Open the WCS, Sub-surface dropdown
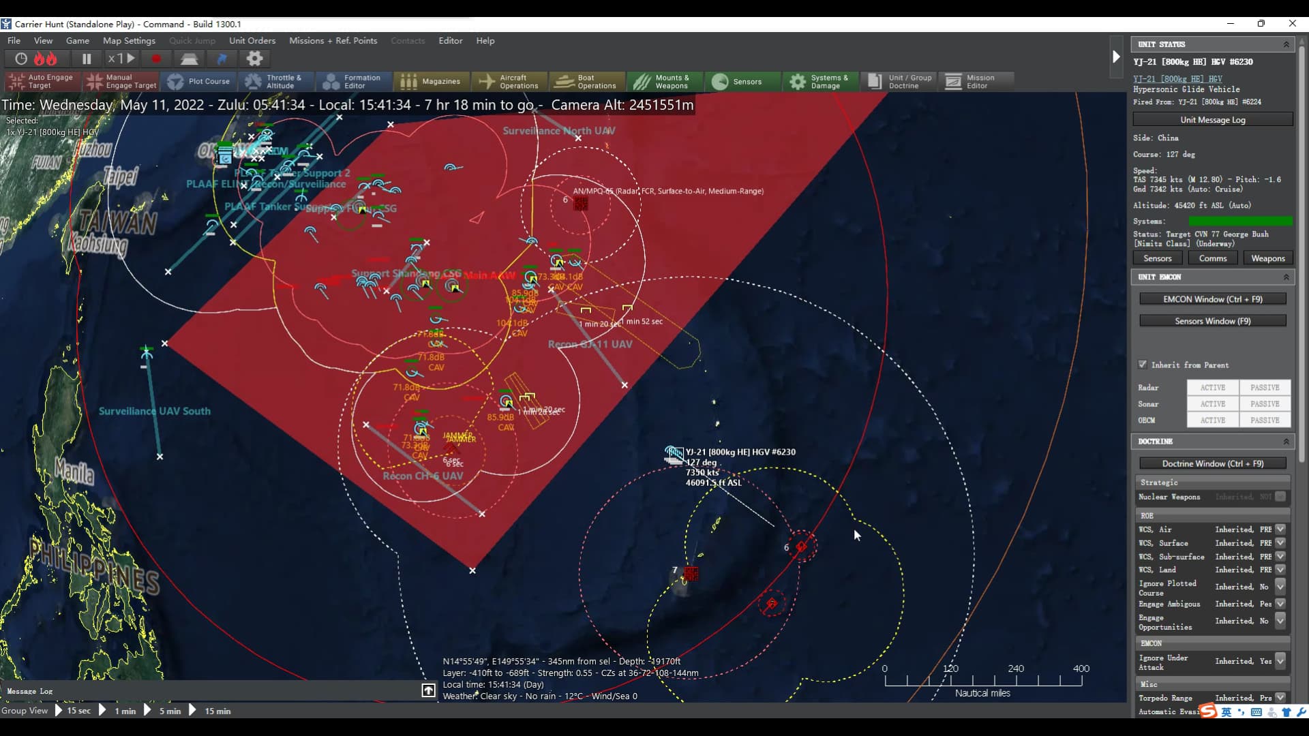1309x736 pixels. [1280, 557]
